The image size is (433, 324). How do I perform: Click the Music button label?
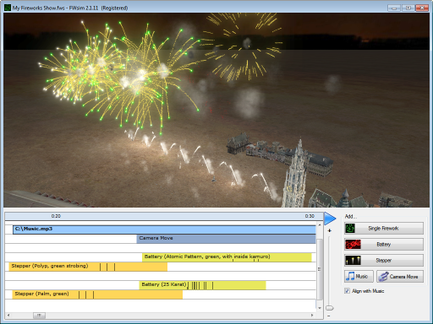click(362, 277)
